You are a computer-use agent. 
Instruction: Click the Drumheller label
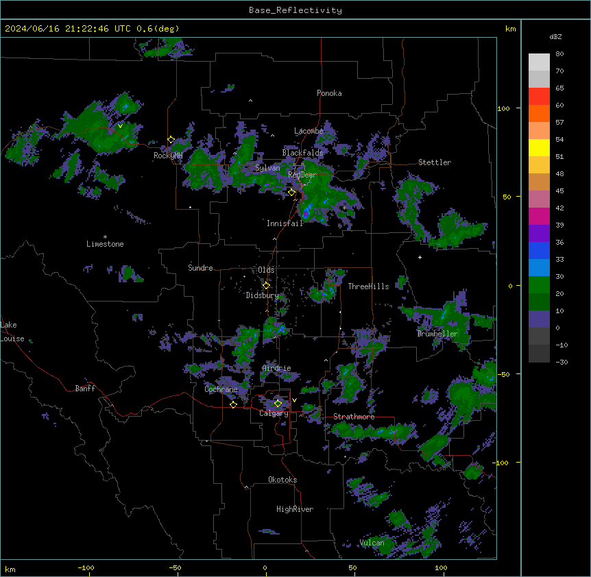[437, 334]
